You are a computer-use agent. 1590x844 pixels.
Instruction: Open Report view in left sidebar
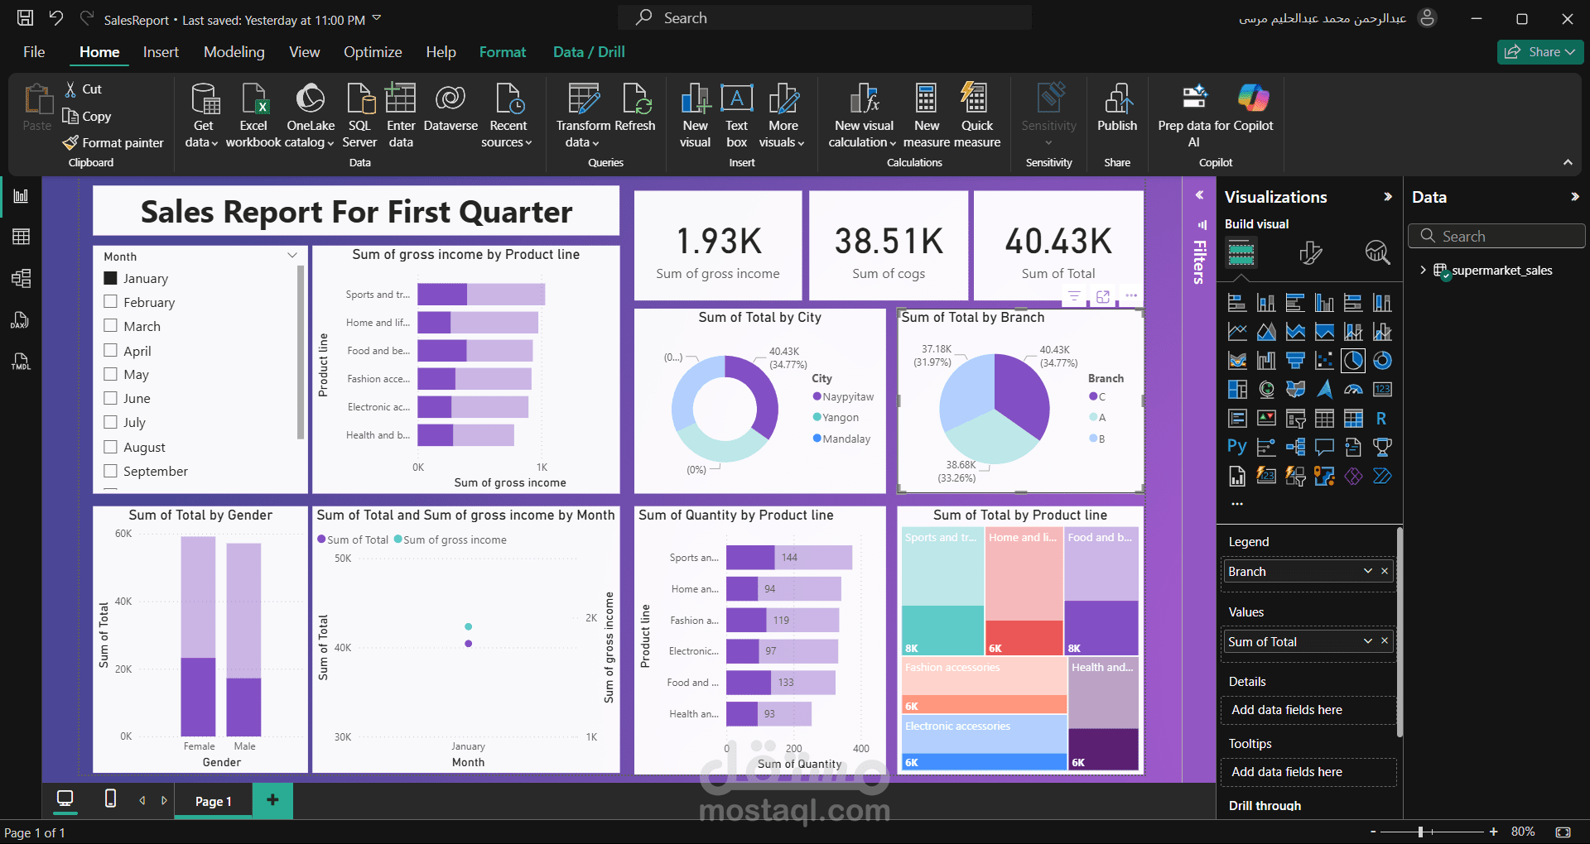21,196
